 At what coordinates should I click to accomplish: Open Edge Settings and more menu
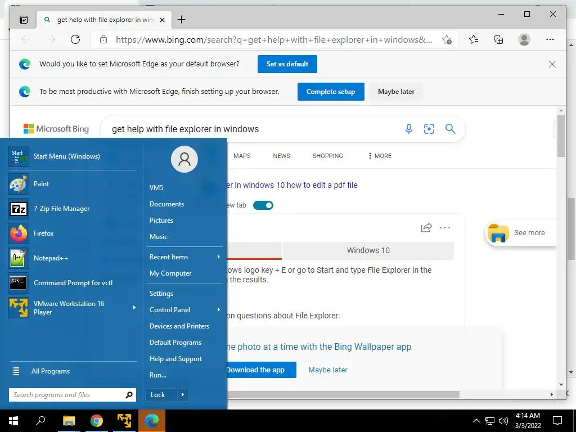[550, 39]
